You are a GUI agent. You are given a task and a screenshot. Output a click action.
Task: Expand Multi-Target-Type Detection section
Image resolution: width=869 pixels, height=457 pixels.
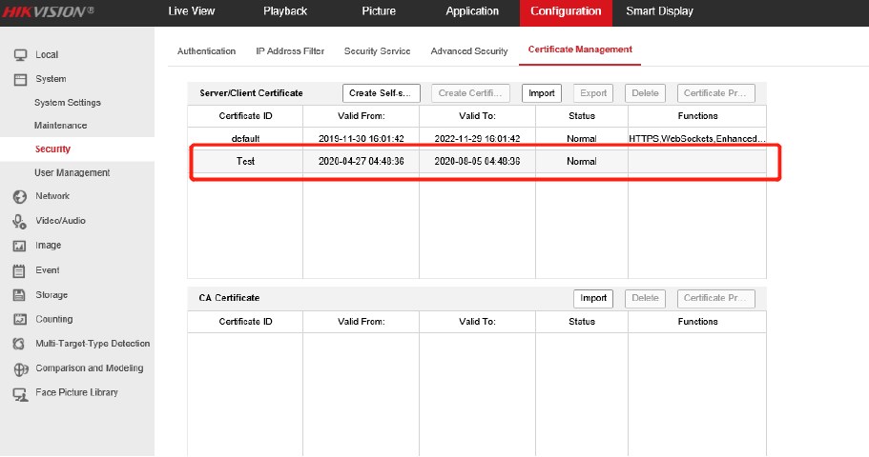(92, 344)
